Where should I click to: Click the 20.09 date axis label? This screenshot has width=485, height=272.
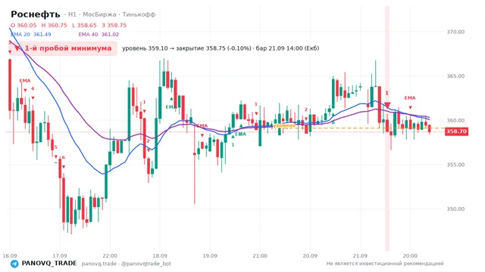[x=310, y=256]
